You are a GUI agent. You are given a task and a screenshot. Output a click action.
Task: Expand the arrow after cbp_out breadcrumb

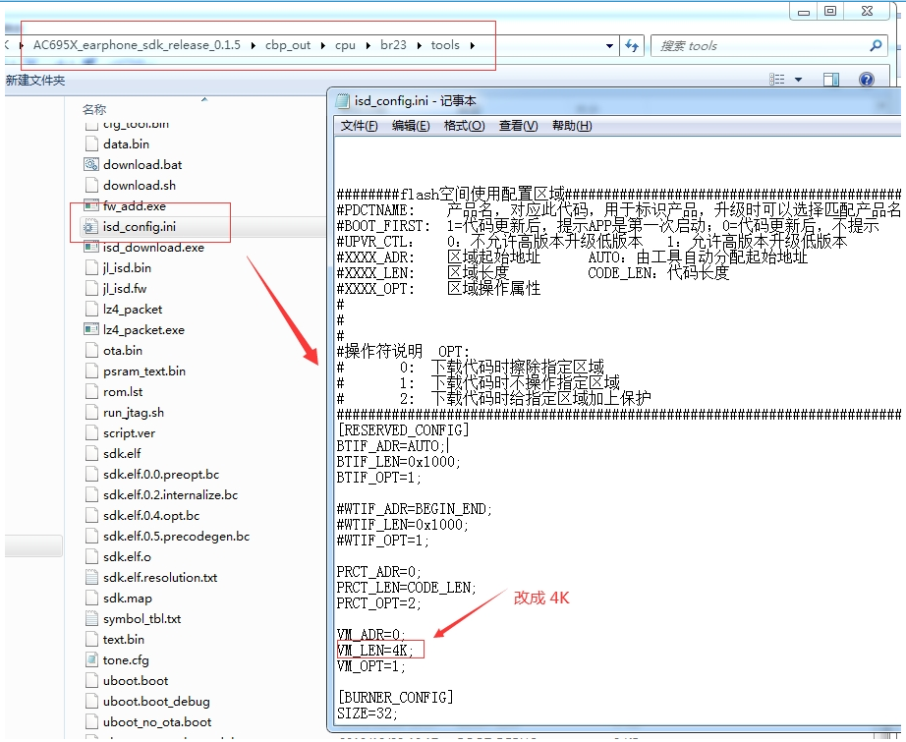322,45
